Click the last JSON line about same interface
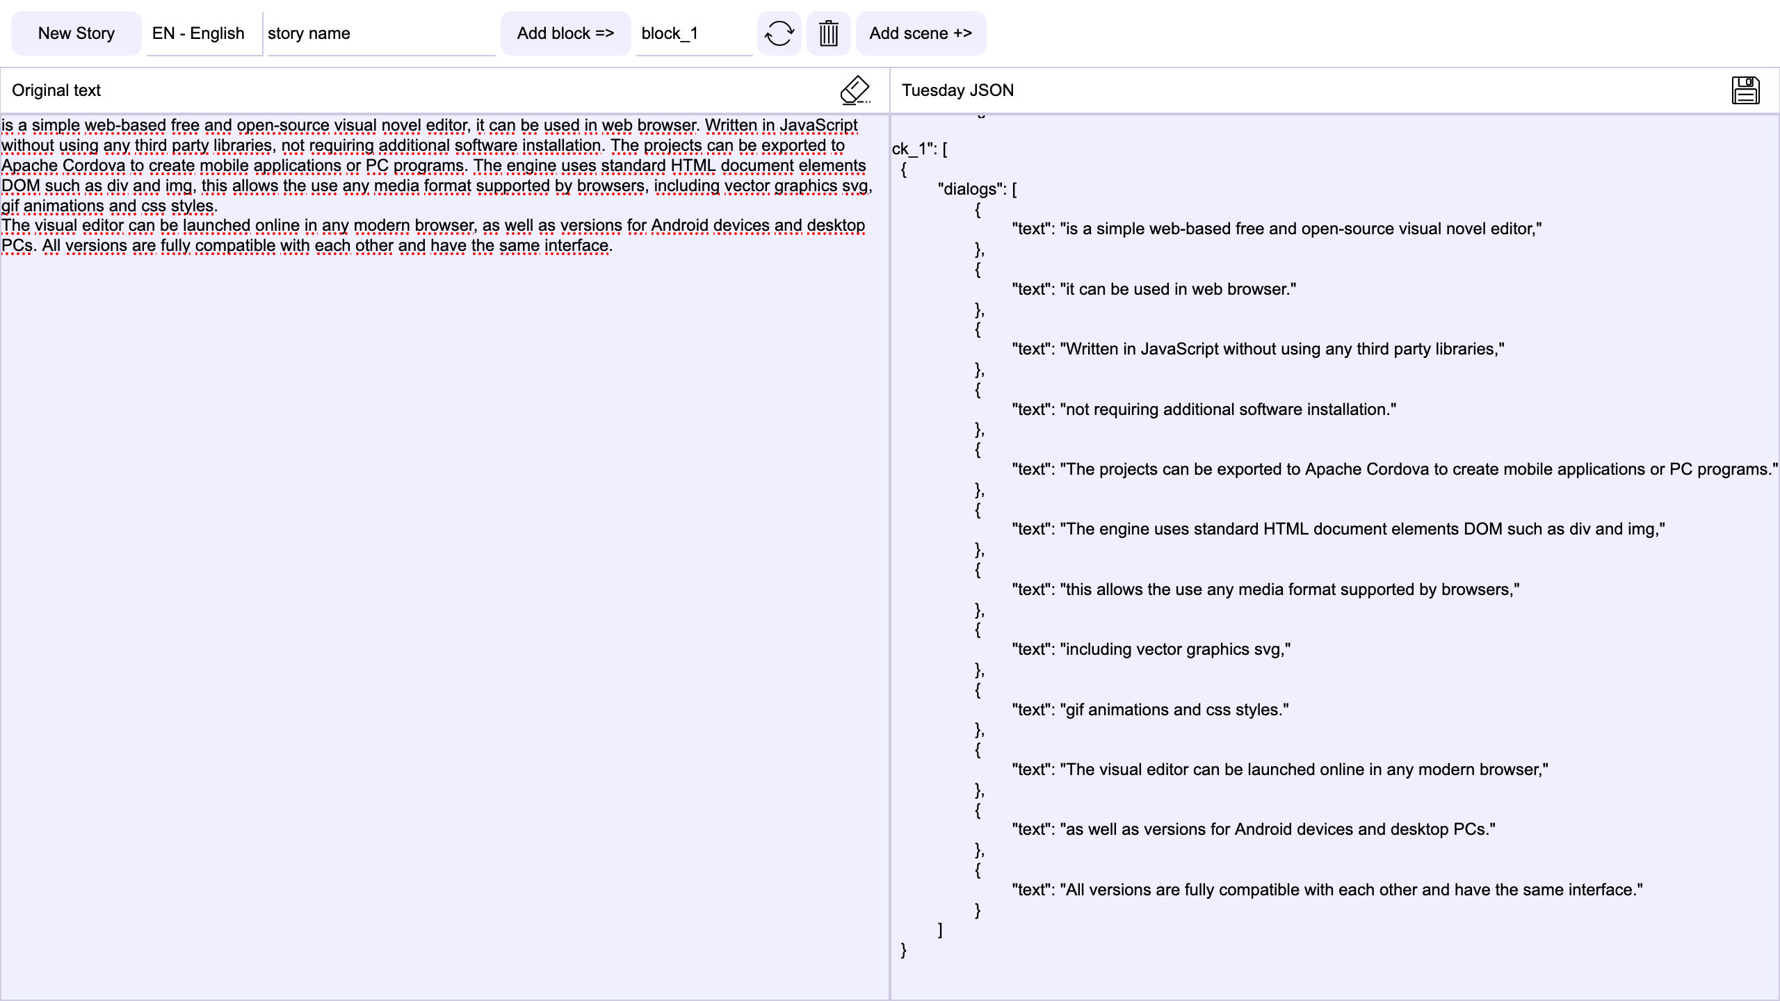This screenshot has height=1001, width=1780. click(x=1327, y=890)
